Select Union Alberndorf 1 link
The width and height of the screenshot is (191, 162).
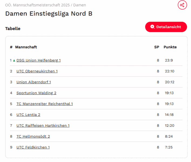pyautogui.click(x=34, y=82)
